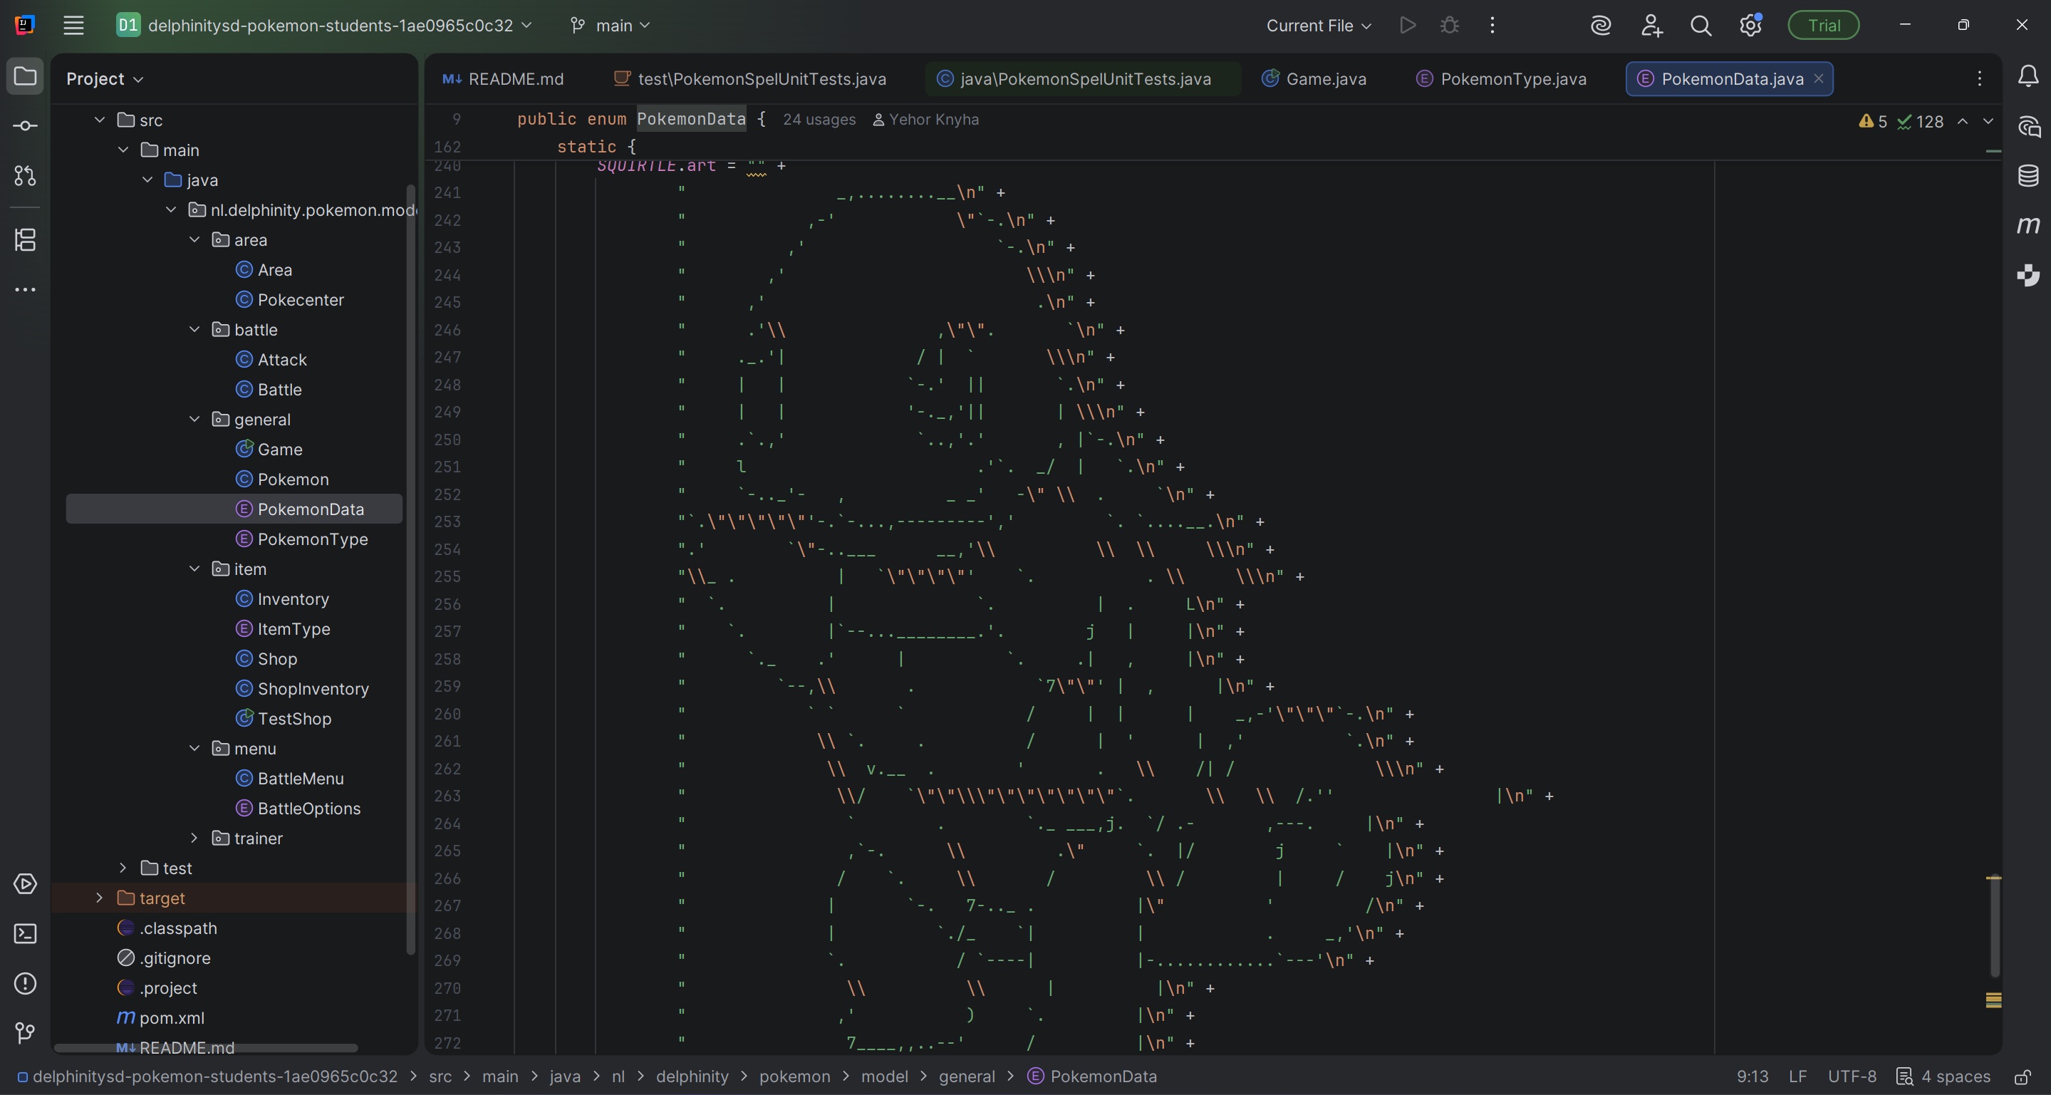
Task: Click the 24 usages link
Action: (x=819, y=120)
